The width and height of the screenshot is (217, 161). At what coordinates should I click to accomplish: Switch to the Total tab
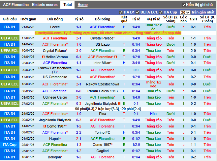(x=68, y=5)
